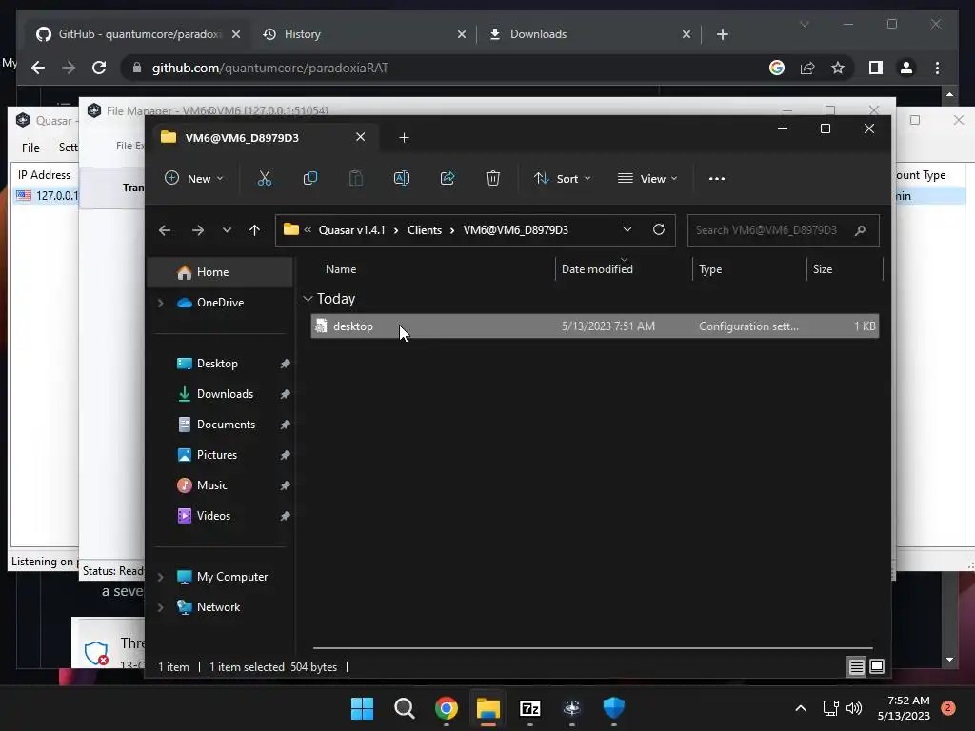Click the search magnifier in Explorer search box
This screenshot has height=731, width=975.
coord(861,230)
